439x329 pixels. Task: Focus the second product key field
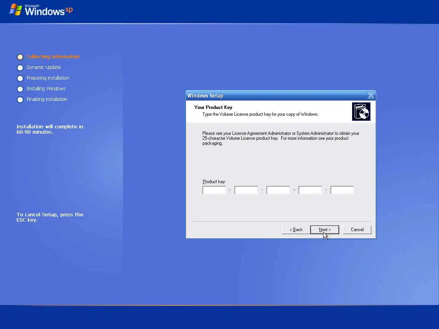[246, 190]
